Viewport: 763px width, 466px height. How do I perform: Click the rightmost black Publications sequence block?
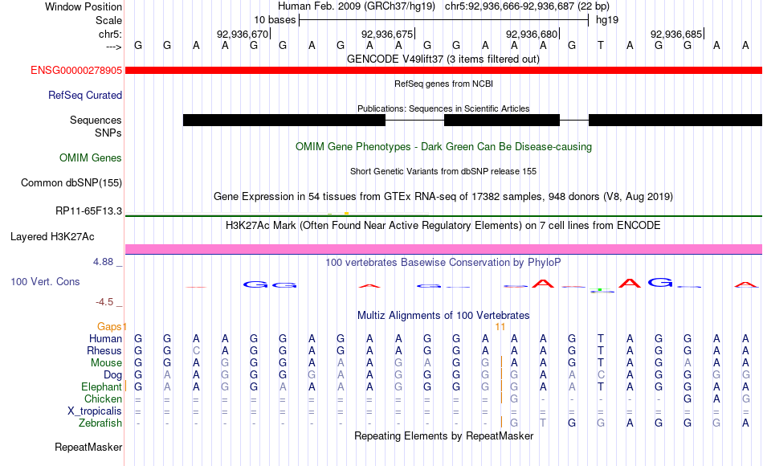pos(675,121)
